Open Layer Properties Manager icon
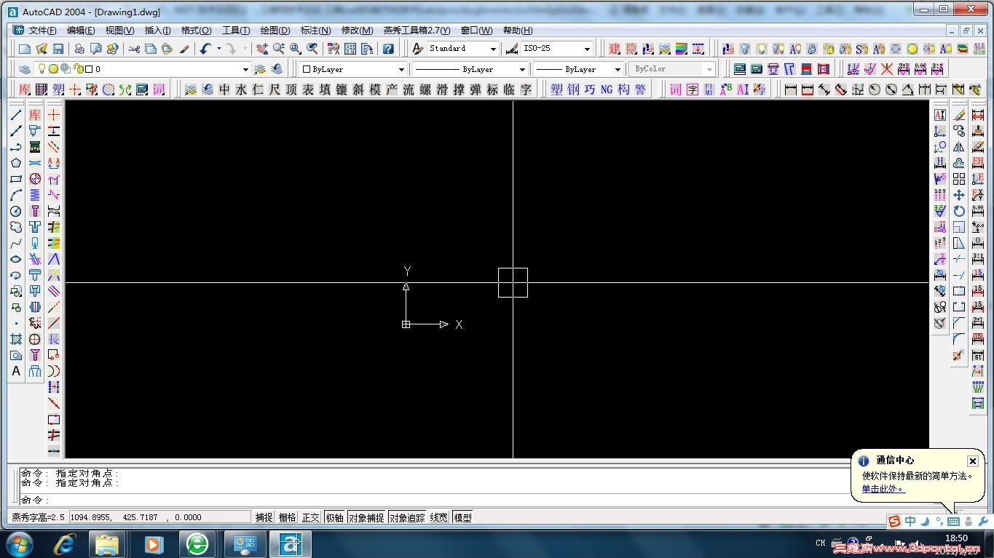Image resolution: width=994 pixels, height=558 pixels. pos(25,69)
